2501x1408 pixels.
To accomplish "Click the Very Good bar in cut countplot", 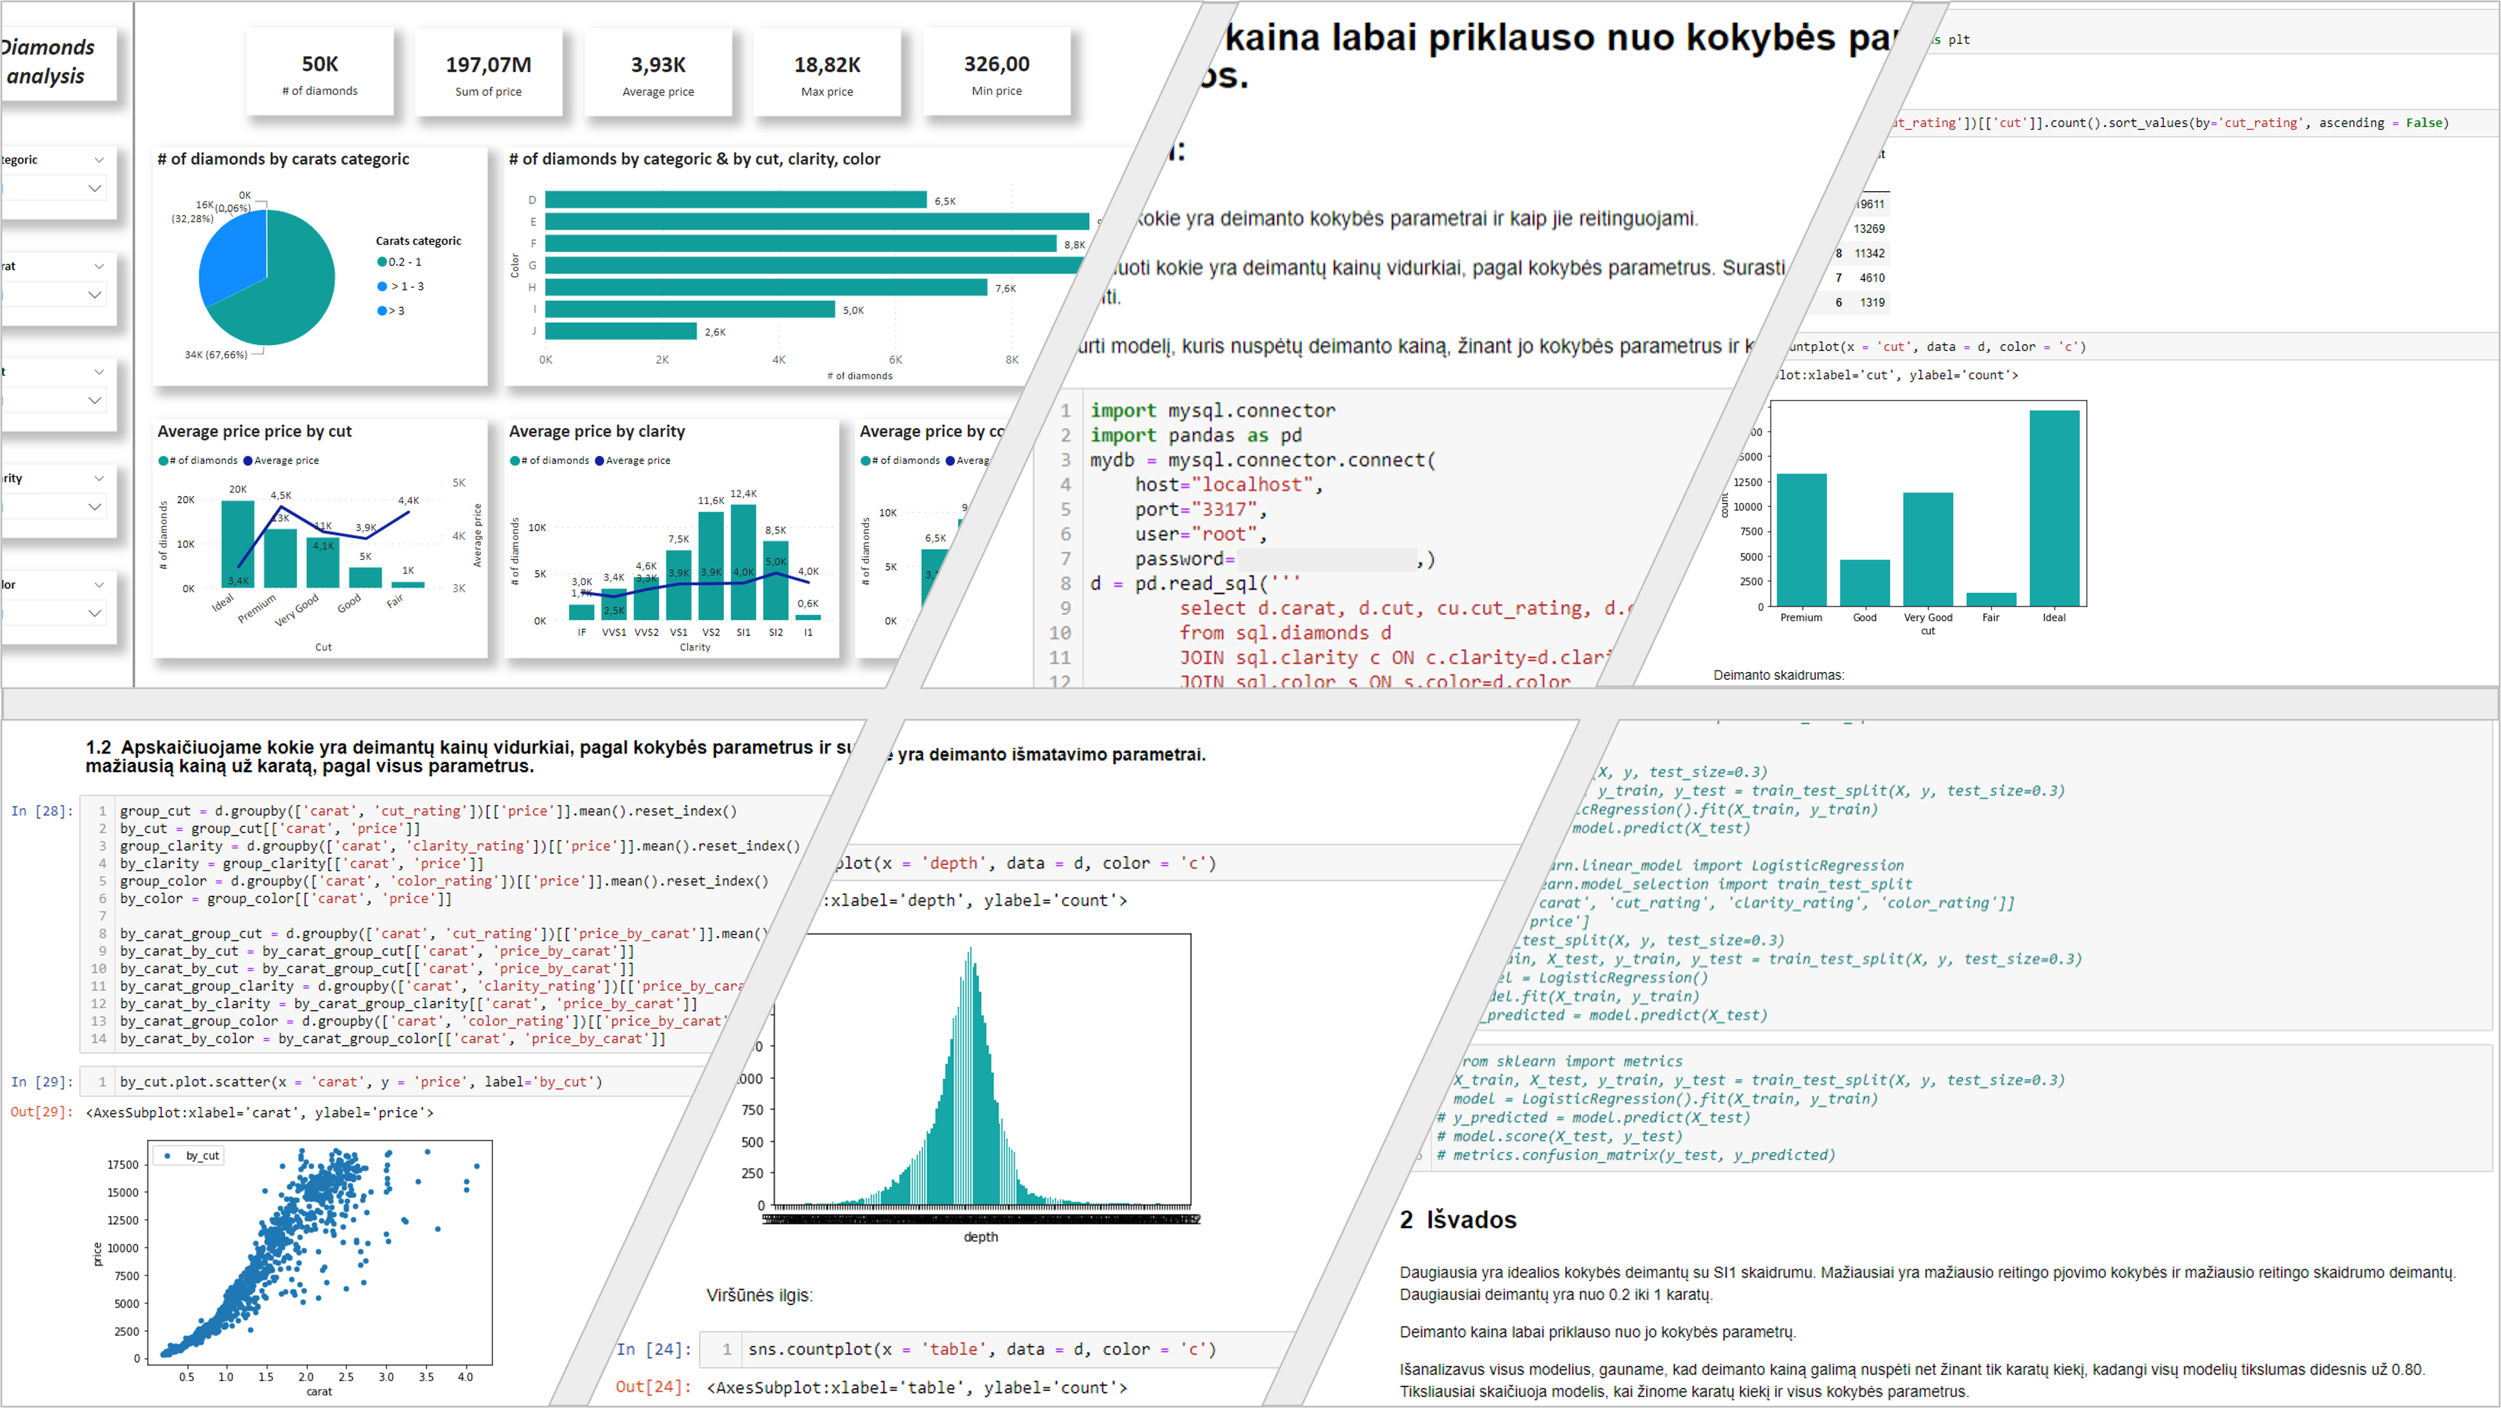I will click(x=1928, y=550).
